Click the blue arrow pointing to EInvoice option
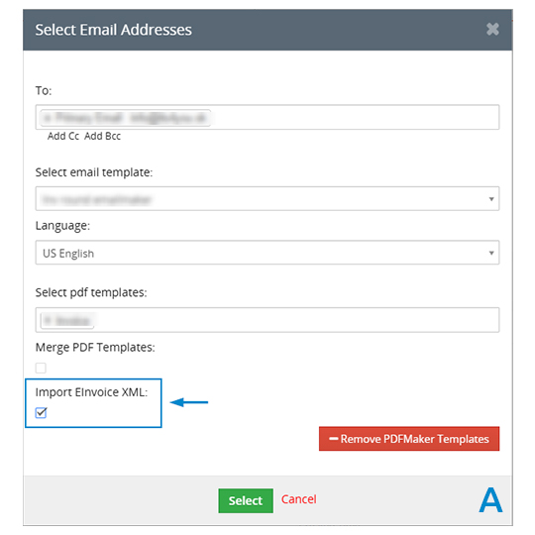 tap(189, 402)
